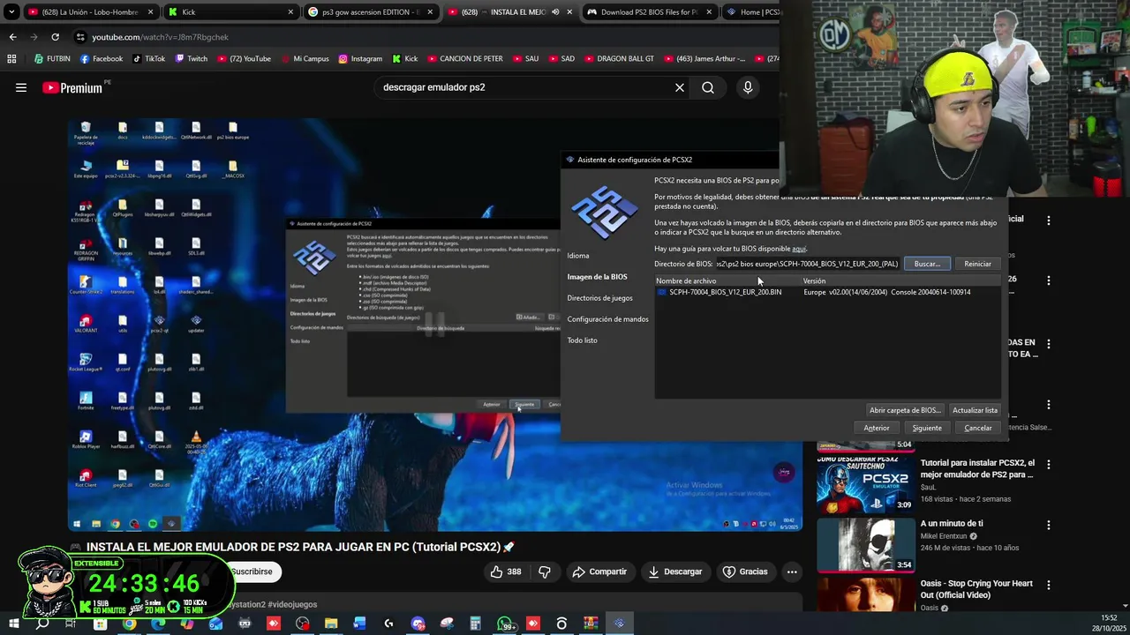The width and height of the screenshot is (1130, 635).
Task: Select the SCPH-70004_BIOS_V12_EUR_200.BIN row
Action: pos(828,292)
